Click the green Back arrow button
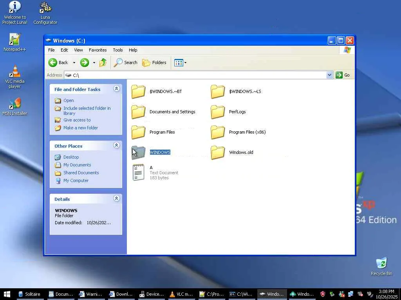 click(53, 62)
